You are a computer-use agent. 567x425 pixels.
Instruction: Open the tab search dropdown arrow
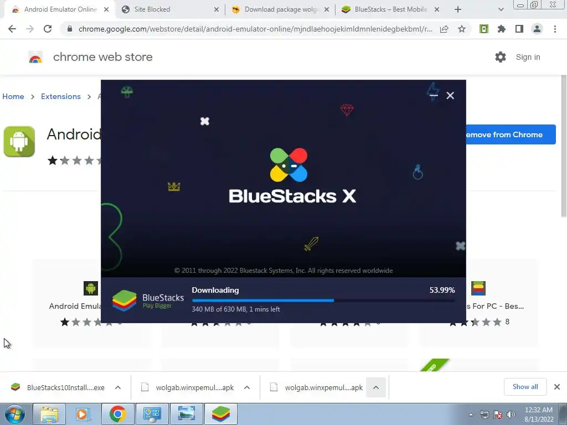point(501,9)
